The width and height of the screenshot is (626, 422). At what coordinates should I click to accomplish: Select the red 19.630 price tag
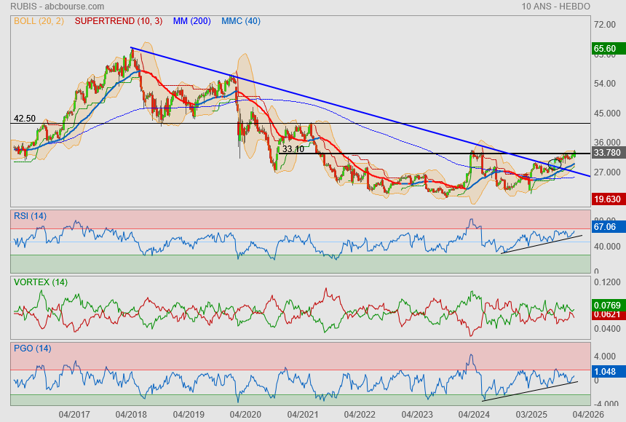pos(607,199)
